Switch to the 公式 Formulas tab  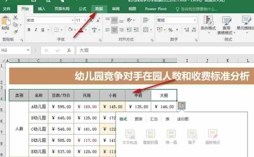click(x=83, y=9)
